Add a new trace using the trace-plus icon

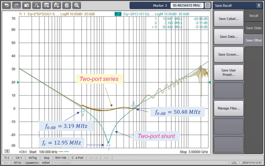(37, 5)
